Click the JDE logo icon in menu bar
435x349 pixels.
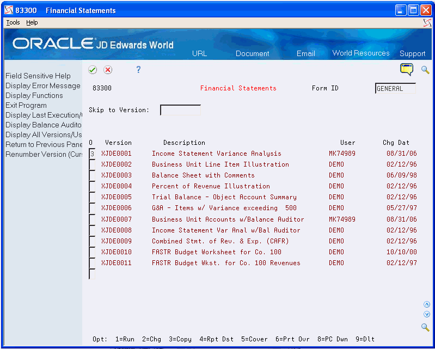tap(427, 23)
